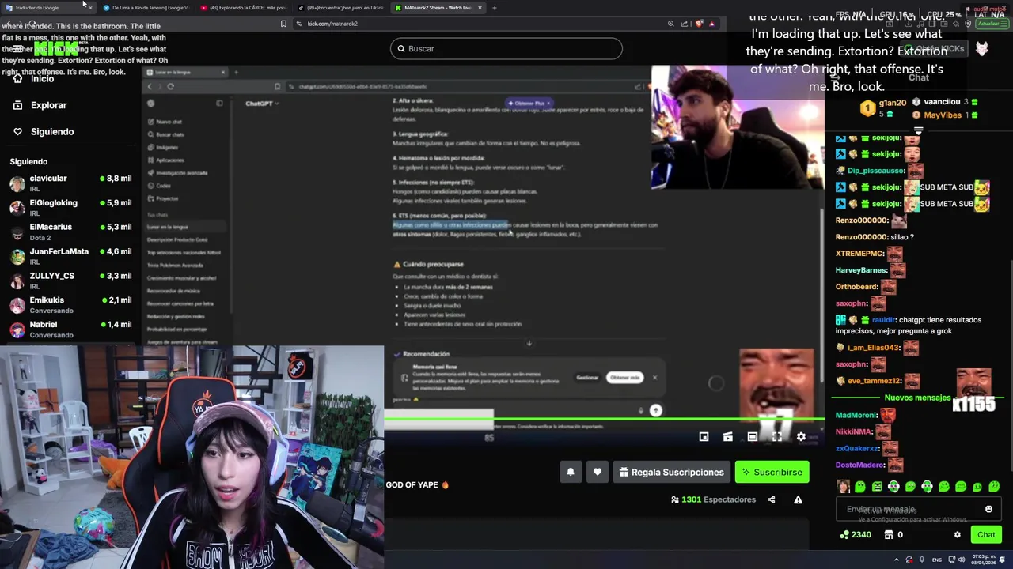The image size is (1013, 569).
Task: Open a new browser tab
Action: [495, 8]
